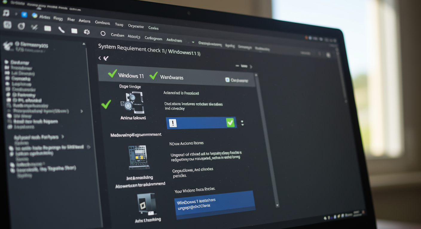Switch to the Windows 11 tab
The image size is (421, 229).
point(131,76)
